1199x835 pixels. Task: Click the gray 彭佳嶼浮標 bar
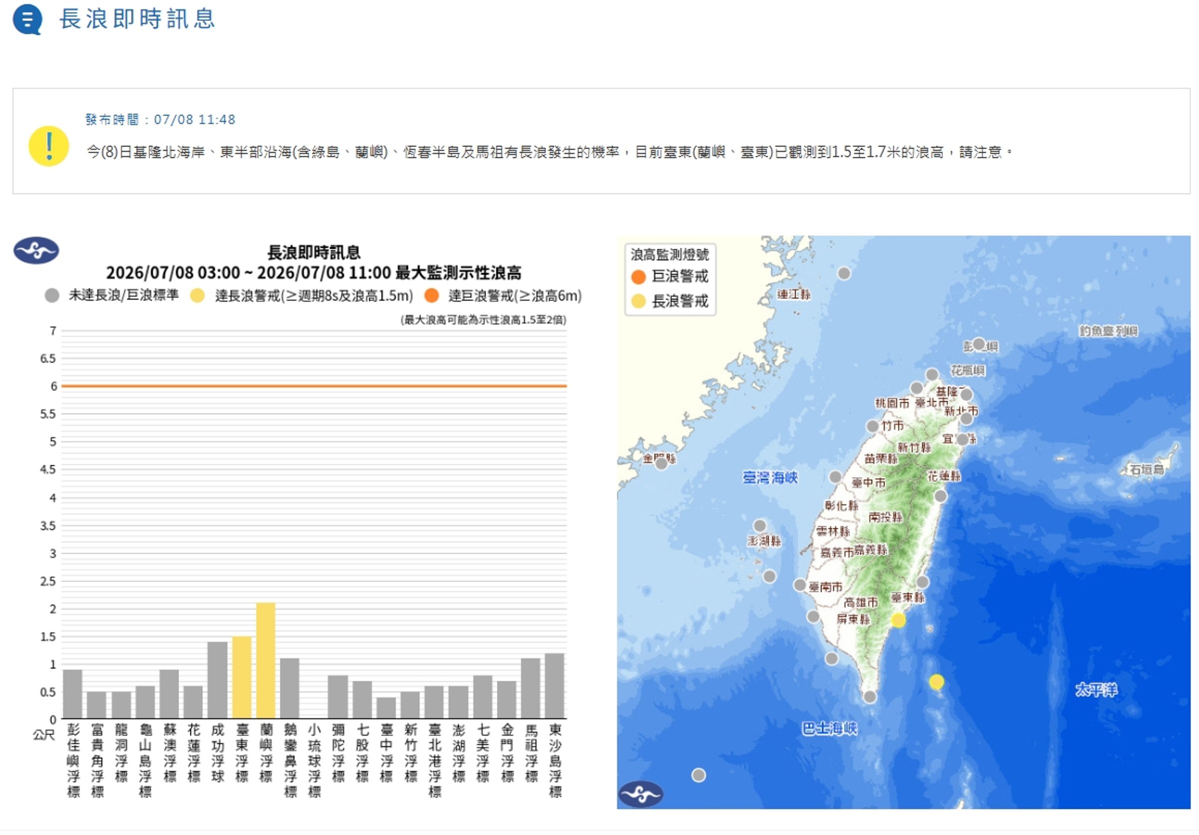[x=72, y=694]
